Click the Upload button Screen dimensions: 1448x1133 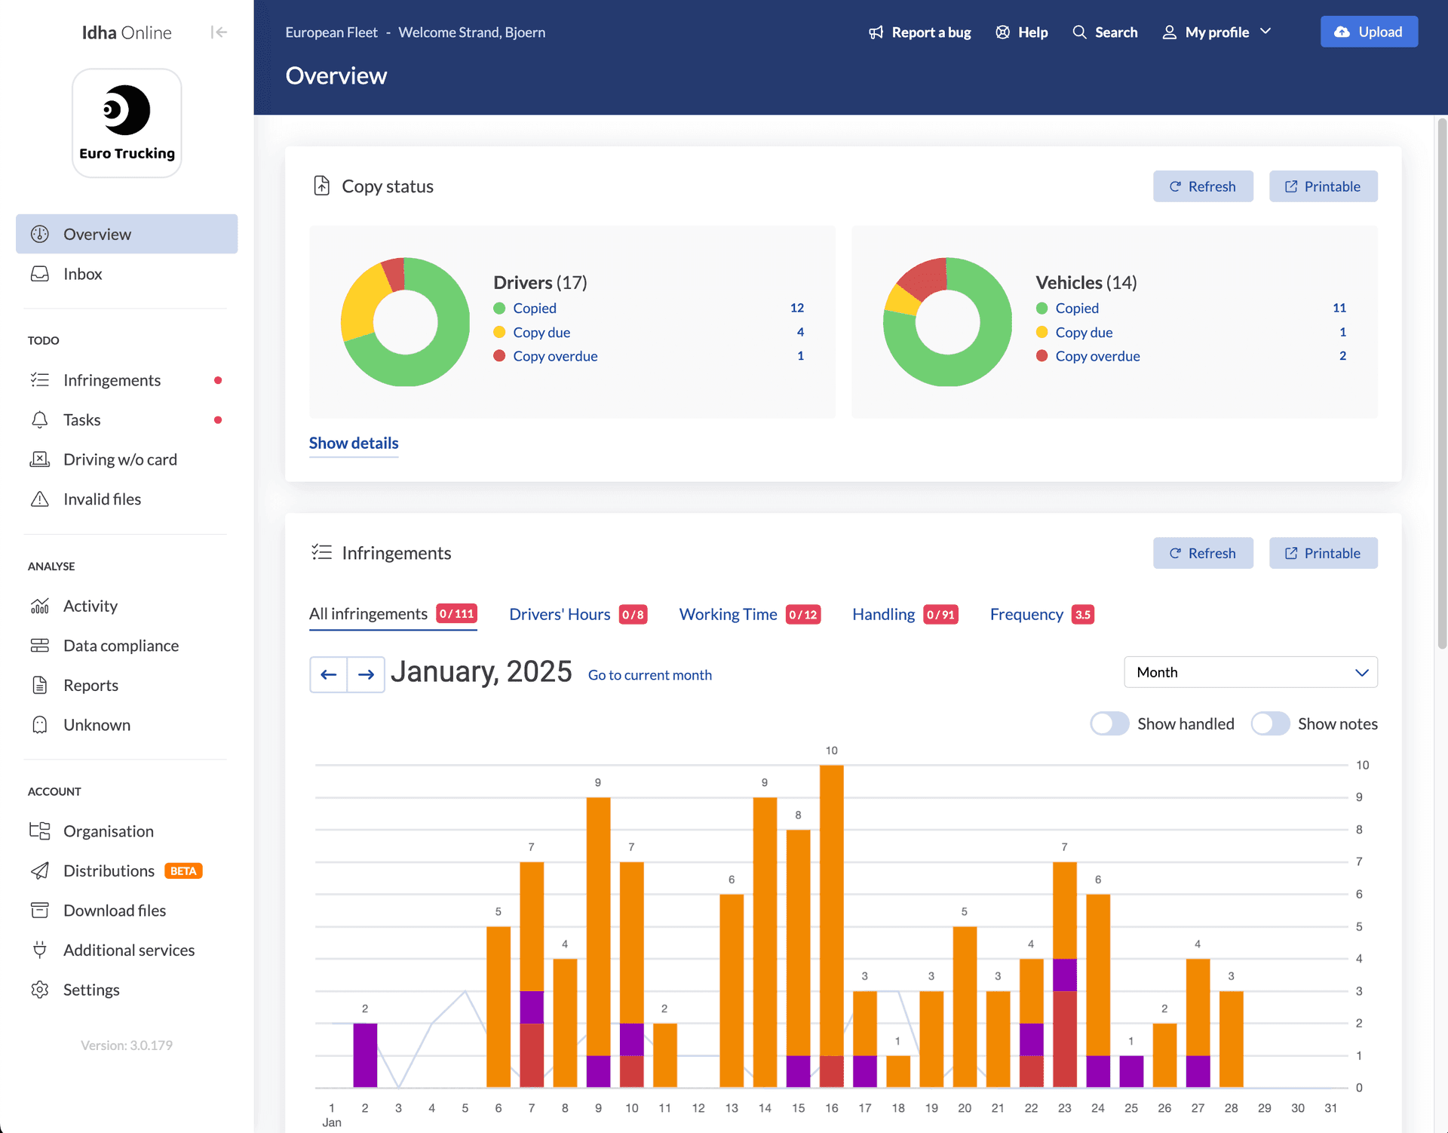tap(1369, 32)
